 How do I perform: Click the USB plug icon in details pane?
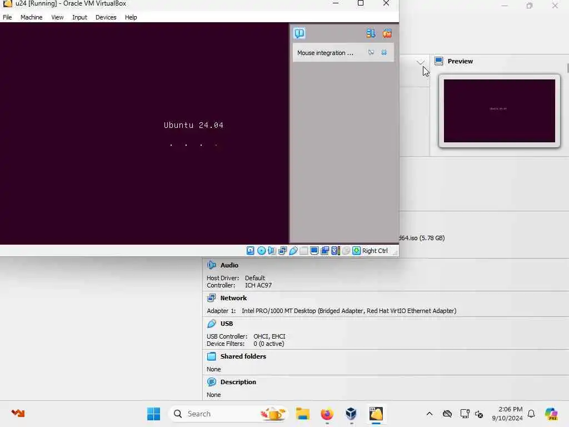[x=212, y=324]
